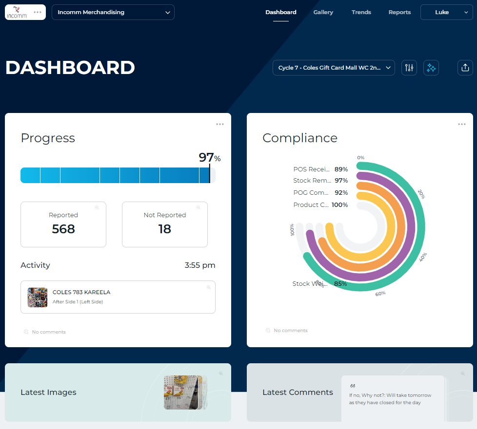Open the Progress card three-dot menu
Screen dimensions: 477x429
pyautogui.click(x=220, y=124)
